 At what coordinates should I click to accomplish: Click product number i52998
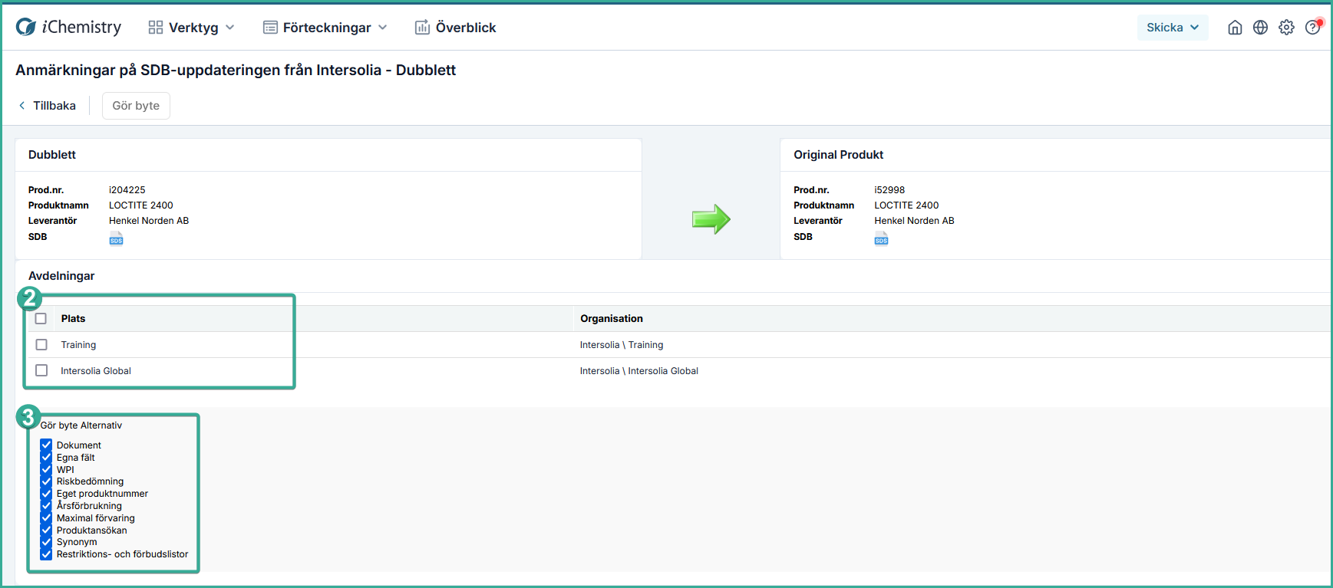tap(889, 190)
